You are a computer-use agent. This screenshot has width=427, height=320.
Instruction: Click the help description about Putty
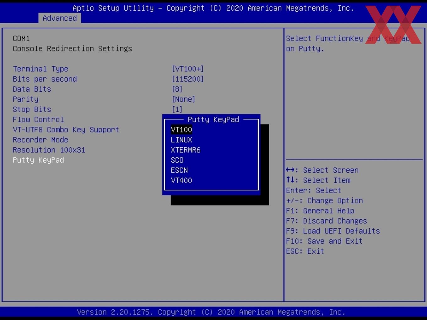click(348, 44)
